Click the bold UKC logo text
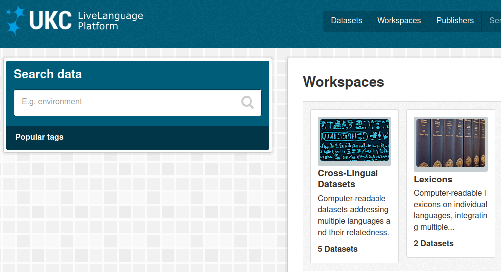501x272 pixels. click(x=50, y=21)
